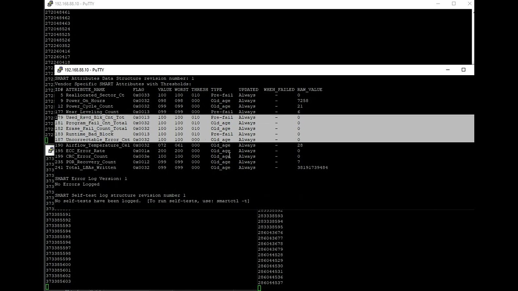
Task: Click the number '272260352' in the rear window
Action: tap(57, 46)
